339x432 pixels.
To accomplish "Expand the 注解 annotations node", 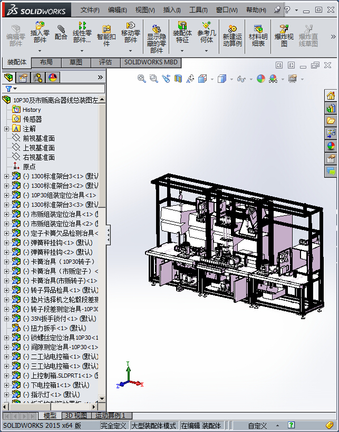I will [x=6, y=129].
